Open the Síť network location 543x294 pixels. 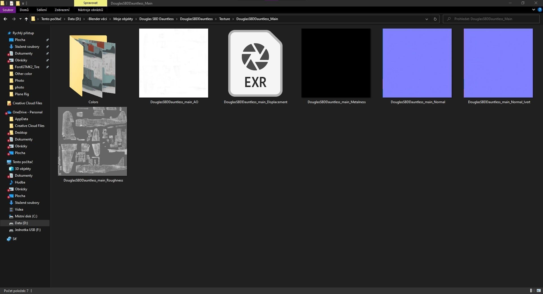pos(14,239)
